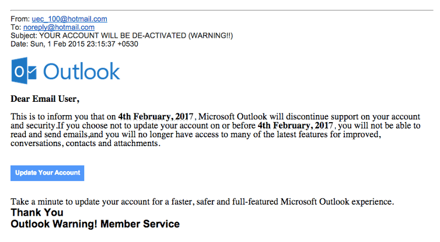This screenshot has width=440, height=242.
Task: Click the horizontal divider line above header
Action: click(x=222, y=10)
